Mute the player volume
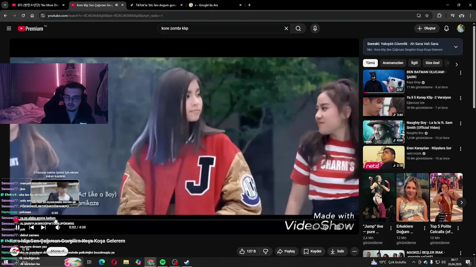Viewport: 476px width, 267px height. [58, 227]
